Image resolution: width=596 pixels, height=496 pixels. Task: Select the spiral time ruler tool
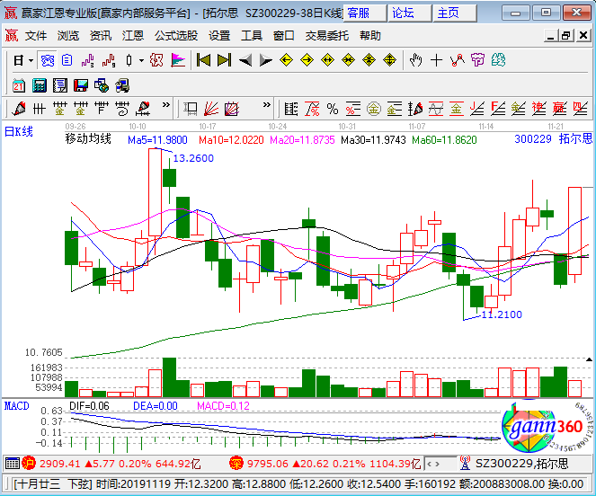[122, 109]
